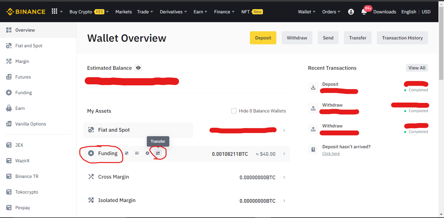Open Vanilla Options in the sidebar
The height and width of the screenshot is (218, 444).
[x=38, y=124]
